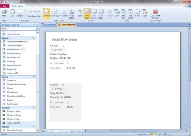Open the Help question mark icon
The width and height of the screenshot is (191, 136).
(x=189, y=6)
